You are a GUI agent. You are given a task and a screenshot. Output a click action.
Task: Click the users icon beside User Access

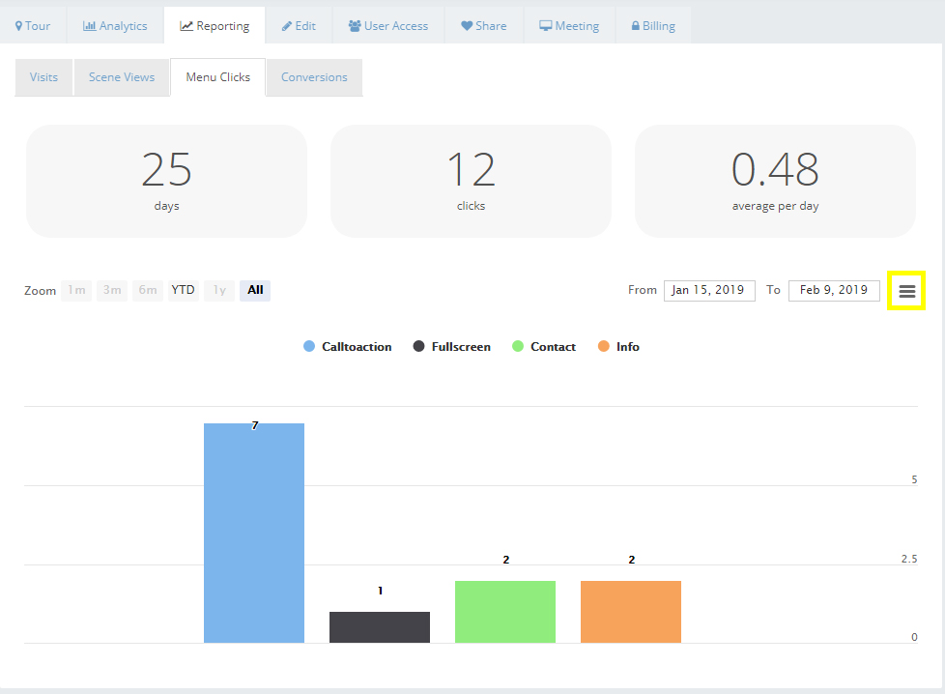355,26
